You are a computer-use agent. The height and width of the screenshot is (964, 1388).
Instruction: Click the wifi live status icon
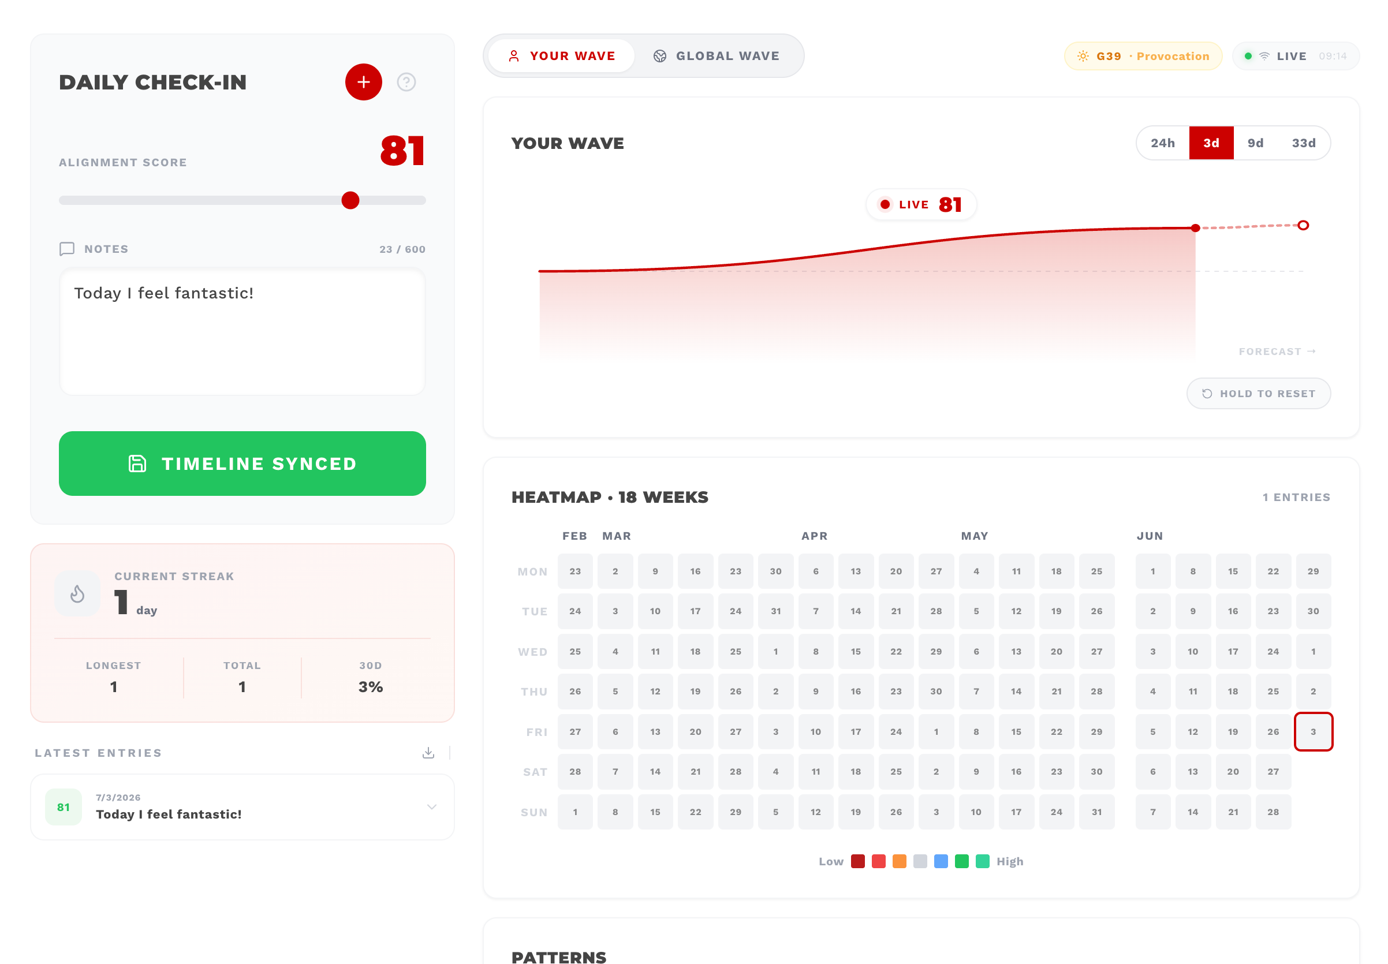(1264, 56)
